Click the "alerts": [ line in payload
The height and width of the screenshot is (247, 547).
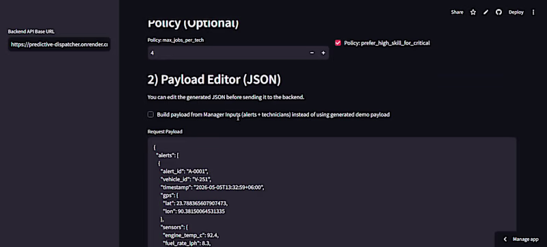coord(168,155)
